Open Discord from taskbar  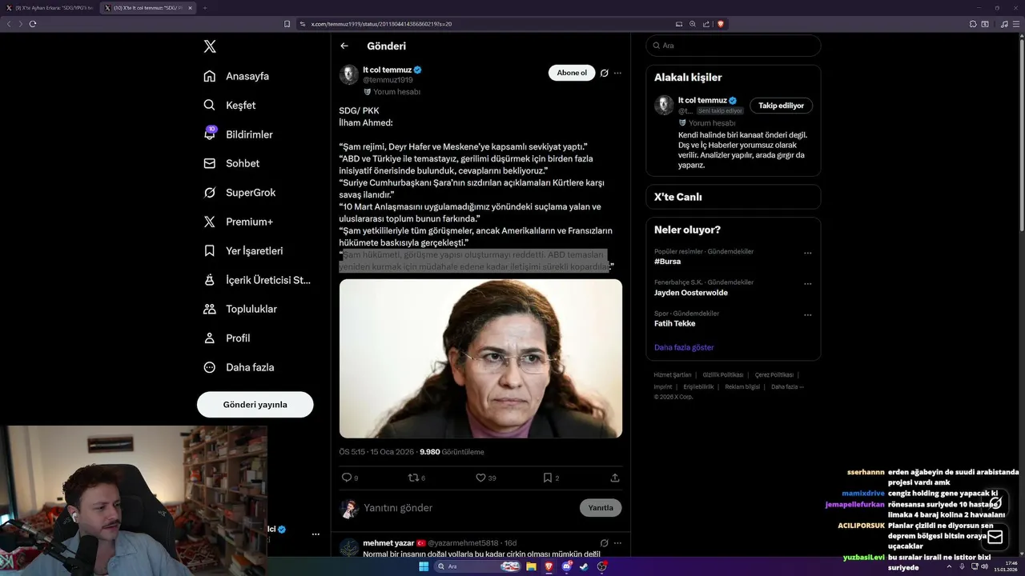(x=567, y=566)
